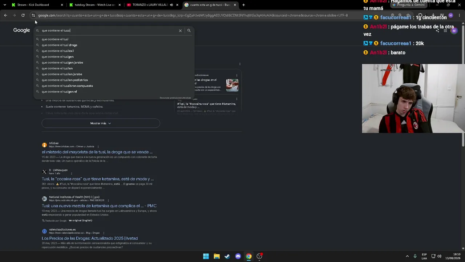This screenshot has height=262, width=465.
Task: Show hidden system tray icons
Action: (x=407, y=256)
